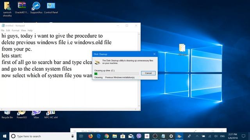Open the Action Center notification icon

[x=243, y=136]
